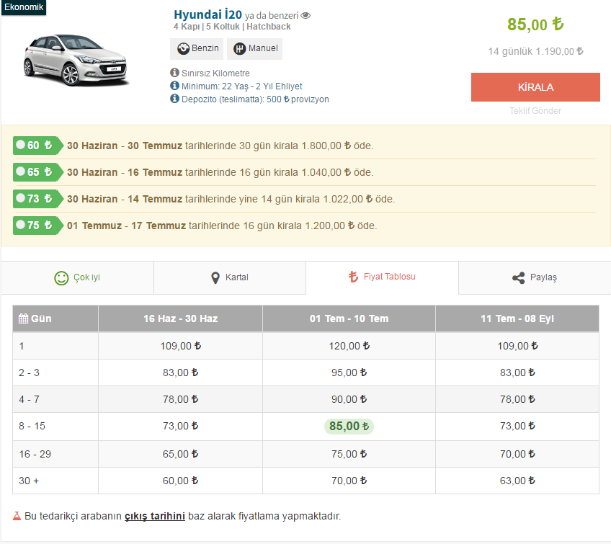Viewport: 611px width, 544px height.
Task: Open the Paylaş share tab
Action: [x=534, y=277]
